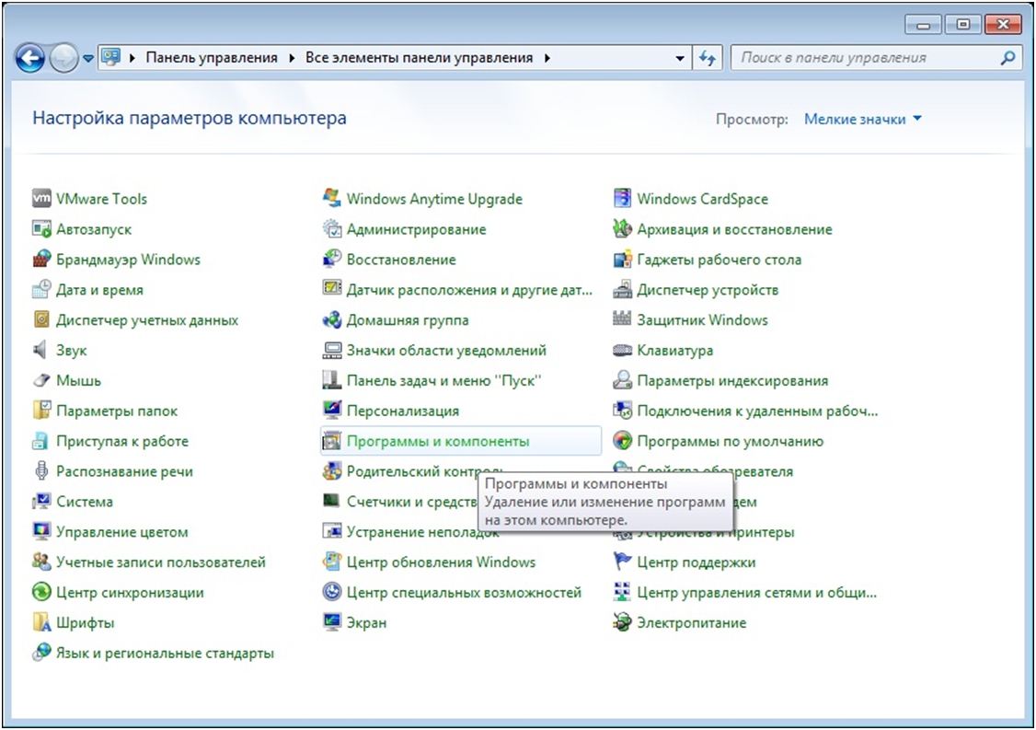Click the Поиск в панели управления field
1036x730 pixels.
pyautogui.click(x=865, y=58)
